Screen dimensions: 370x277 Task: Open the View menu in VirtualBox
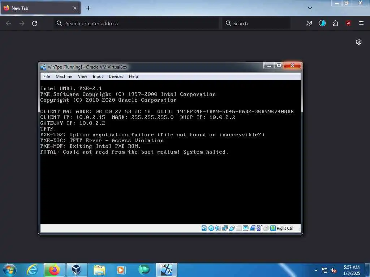[x=82, y=76]
